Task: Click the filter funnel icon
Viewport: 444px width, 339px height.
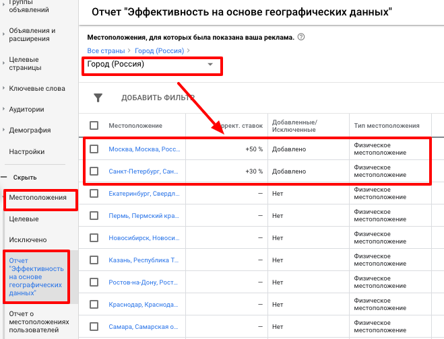Action: tap(98, 98)
